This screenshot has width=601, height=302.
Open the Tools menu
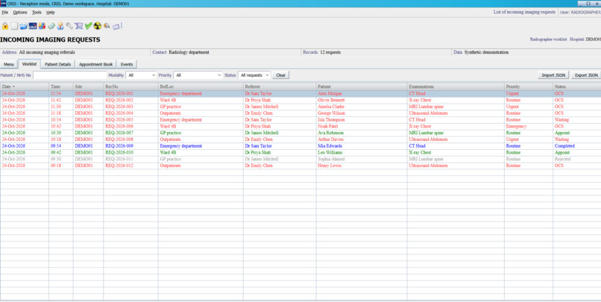tap(37, 12)
